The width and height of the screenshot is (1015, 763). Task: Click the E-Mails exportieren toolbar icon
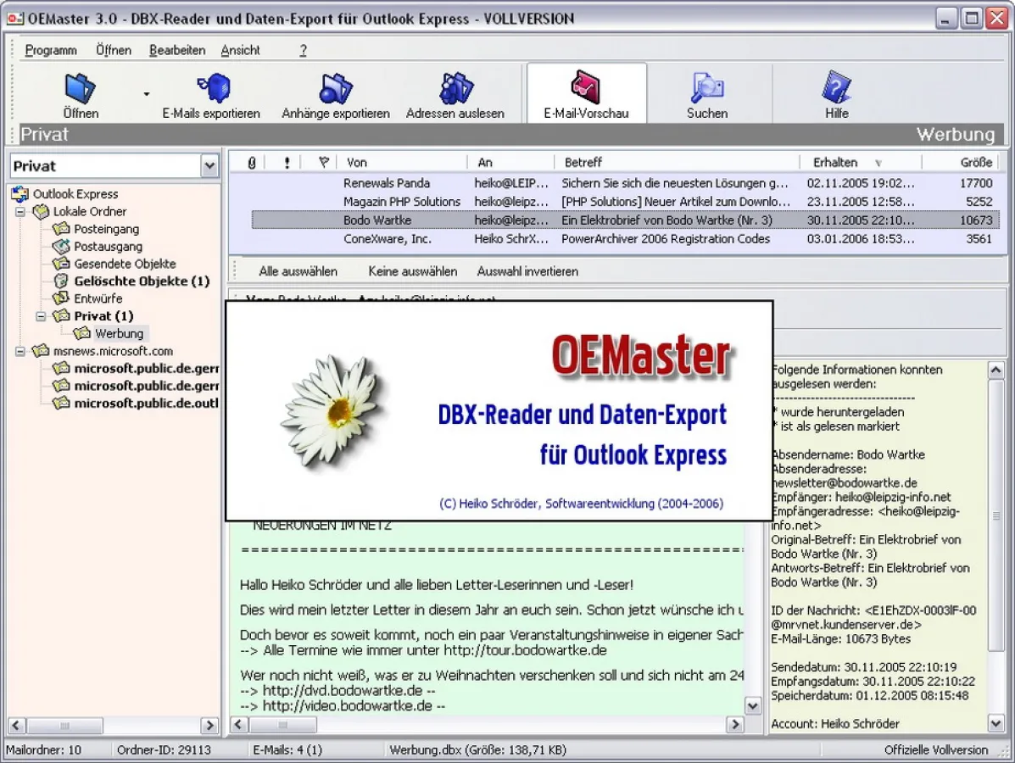click(211, 88)
